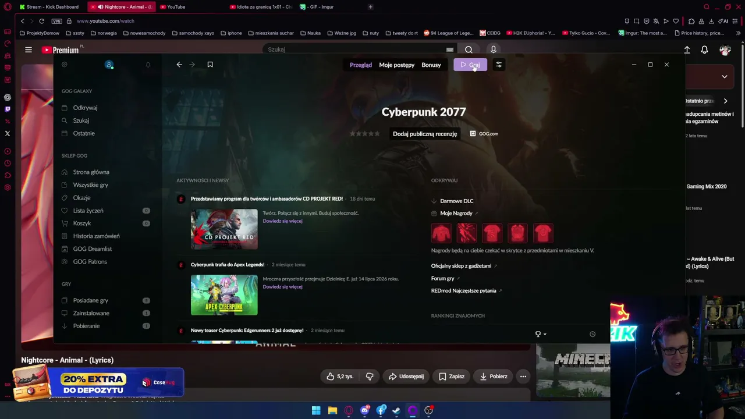The image size is (745, 419).
Task: Switch to the Idiota za granicą browser tab
Action: (261, 7)
